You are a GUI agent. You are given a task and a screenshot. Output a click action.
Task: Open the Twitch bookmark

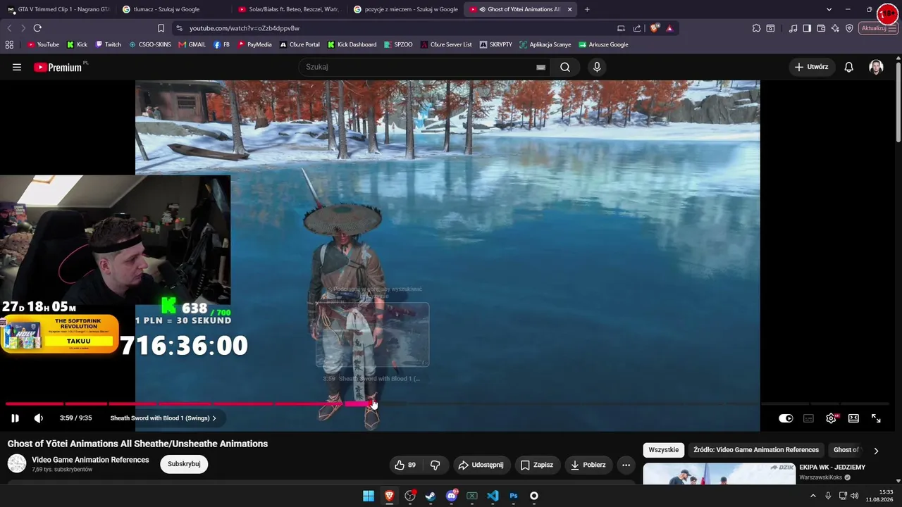click(x=108, y=44)
